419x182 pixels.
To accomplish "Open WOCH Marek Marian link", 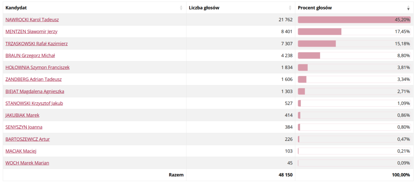I will [x=27, y=163].
